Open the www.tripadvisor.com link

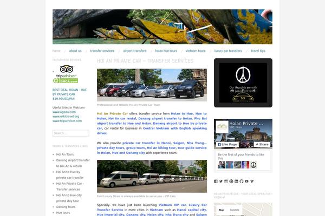click(x=67, y=121)
